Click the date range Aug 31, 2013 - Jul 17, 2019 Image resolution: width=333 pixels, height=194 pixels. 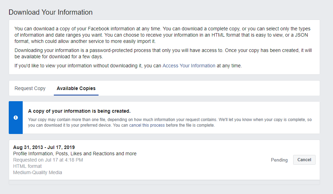point(44,147)
